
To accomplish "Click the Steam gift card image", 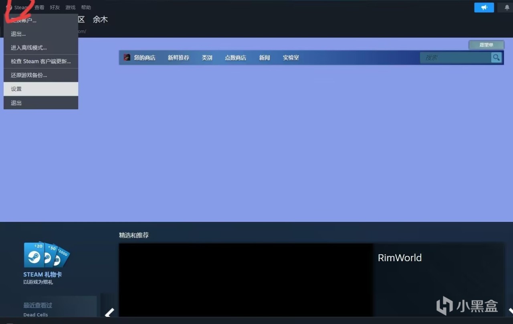I will (x=46, y=255).
